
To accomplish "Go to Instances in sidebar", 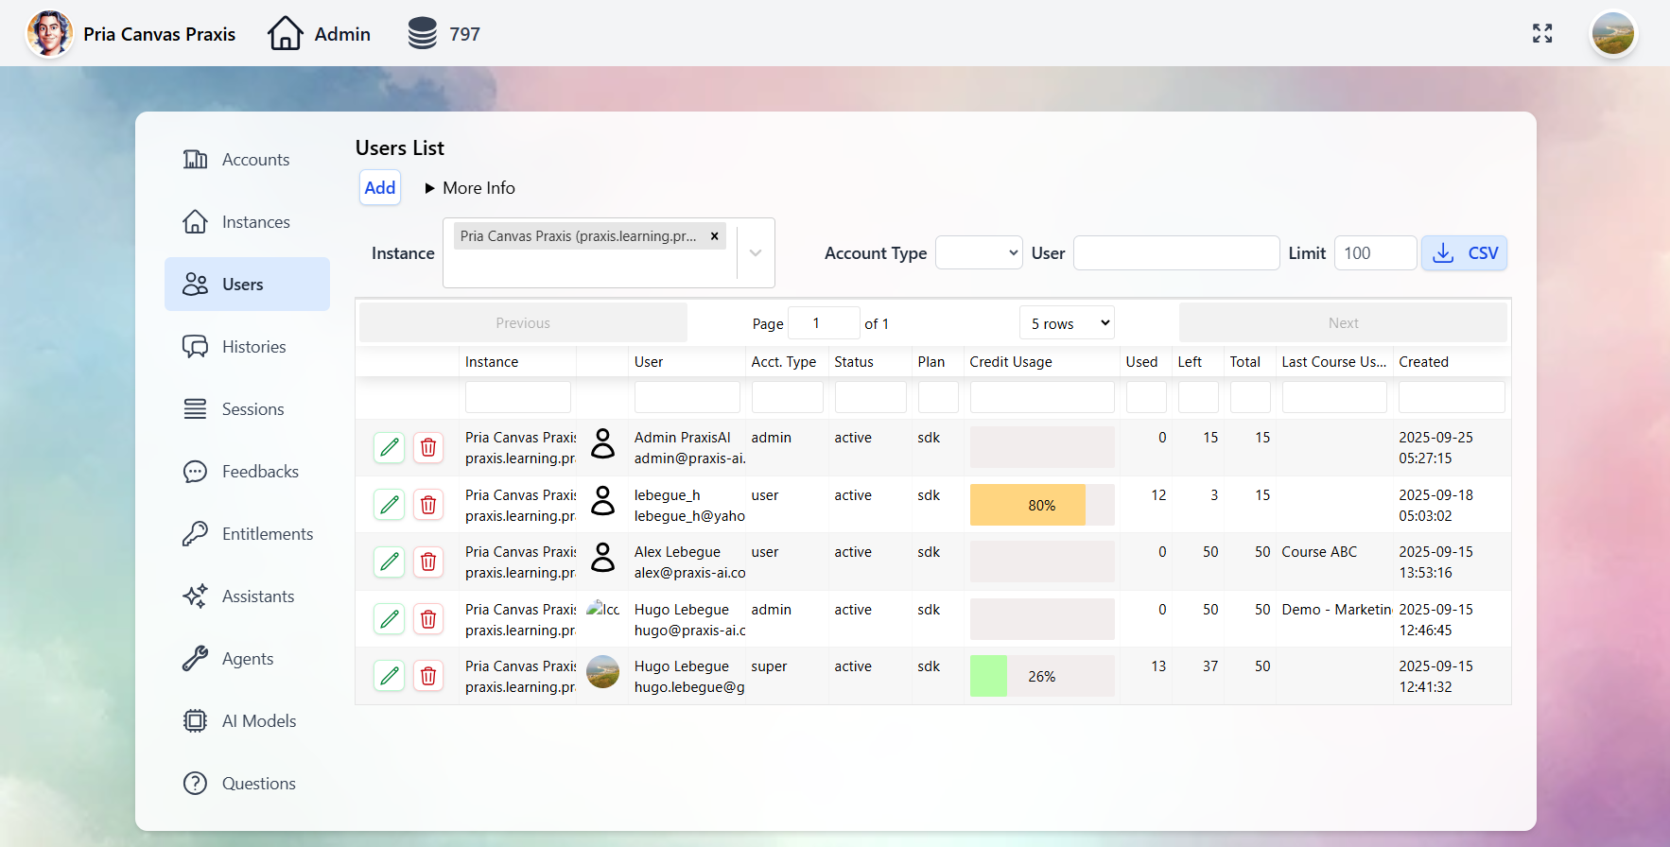I will tap(247, 222).
